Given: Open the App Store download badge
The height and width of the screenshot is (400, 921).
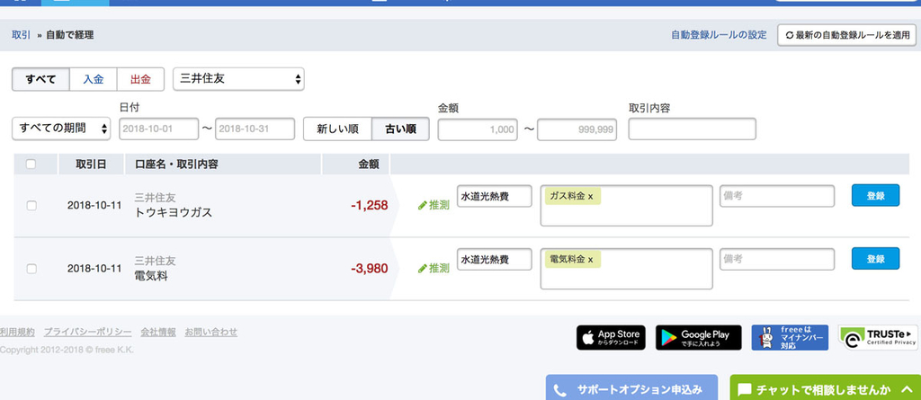Looking at the screenshot, I should click(x=611, y=338).
